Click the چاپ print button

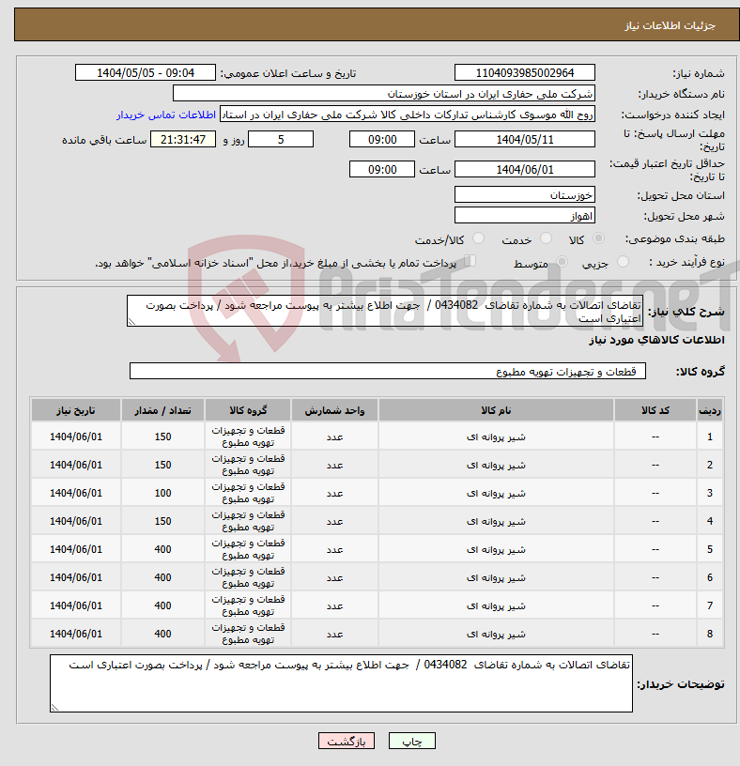point(412,741)
